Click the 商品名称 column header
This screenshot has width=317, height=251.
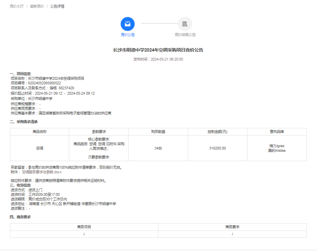tap(40, 132)
